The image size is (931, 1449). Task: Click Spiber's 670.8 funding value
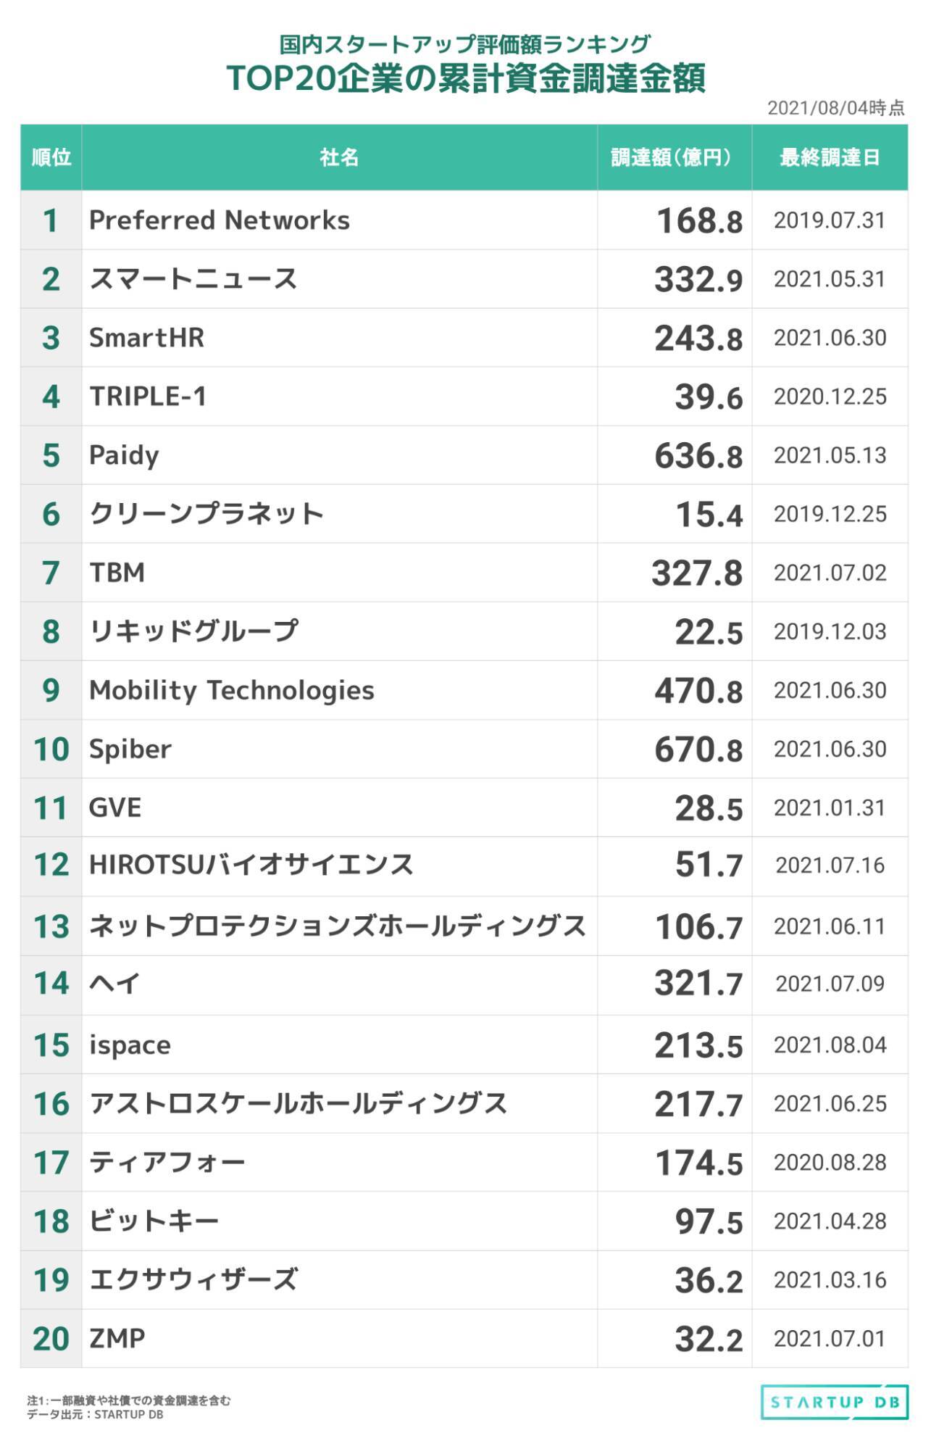click(x=698, y=750)
